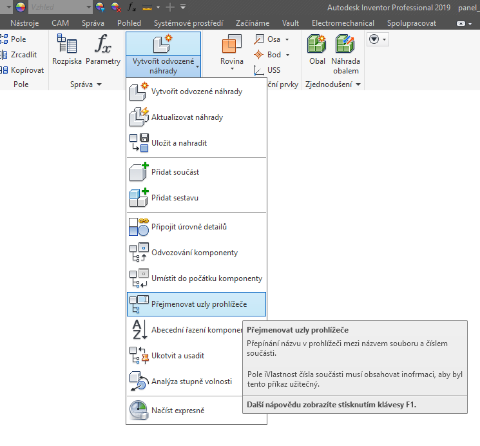Open the Vytvořit odvozené náhrady dropdown arrow
Viewport: 480px width, 446px height.
pyautogui.click(x=197, y=66)
